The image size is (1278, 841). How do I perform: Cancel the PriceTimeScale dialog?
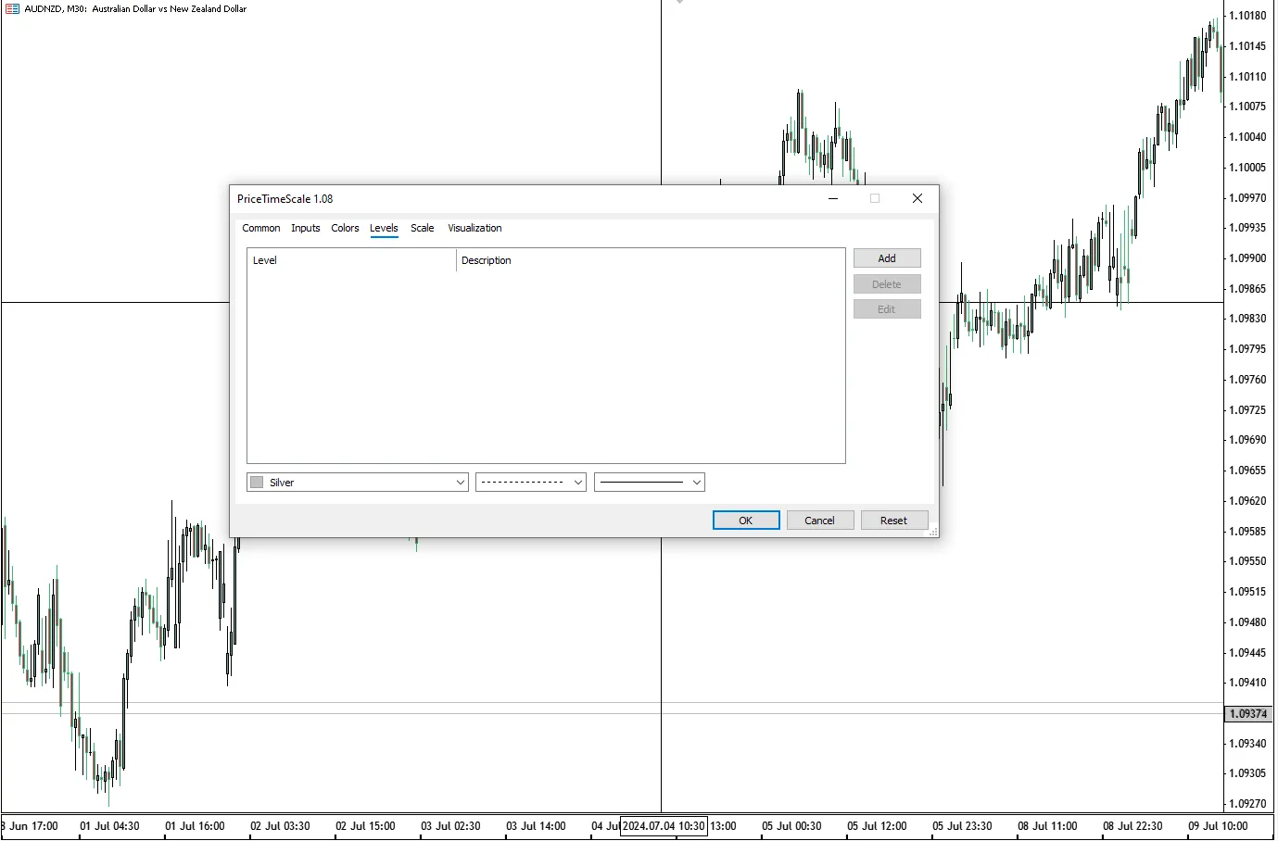point(819,521)
